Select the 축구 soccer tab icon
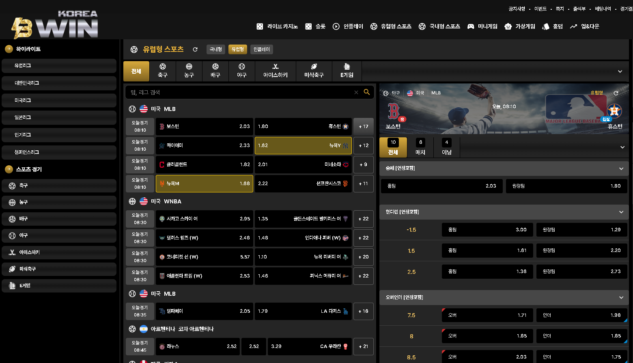 163,71
